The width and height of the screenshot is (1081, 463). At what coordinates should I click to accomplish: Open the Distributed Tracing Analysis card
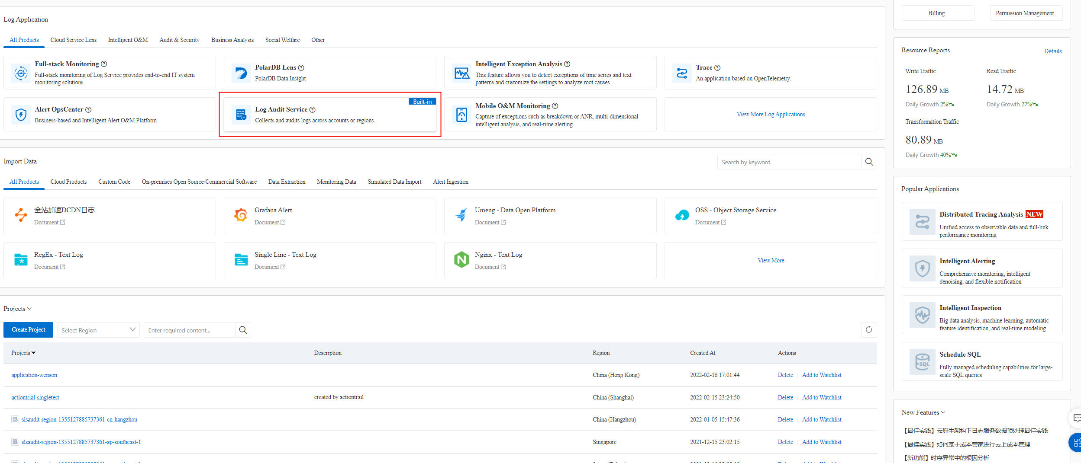[x=982, y=221]
